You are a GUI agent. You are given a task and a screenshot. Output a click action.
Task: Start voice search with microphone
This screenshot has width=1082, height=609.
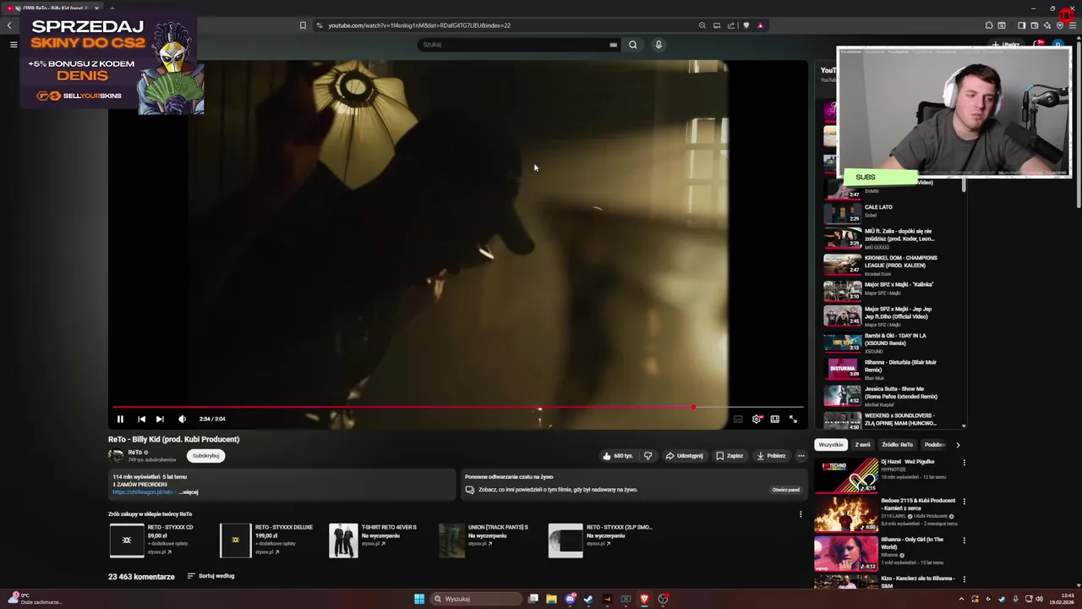click(x=658, y=45)
